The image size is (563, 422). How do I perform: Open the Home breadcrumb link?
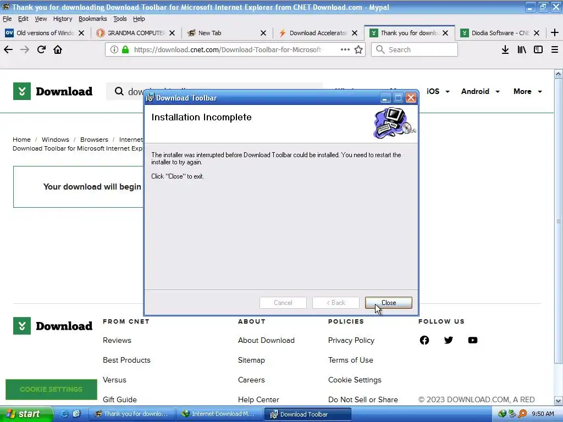coord(21,140)
